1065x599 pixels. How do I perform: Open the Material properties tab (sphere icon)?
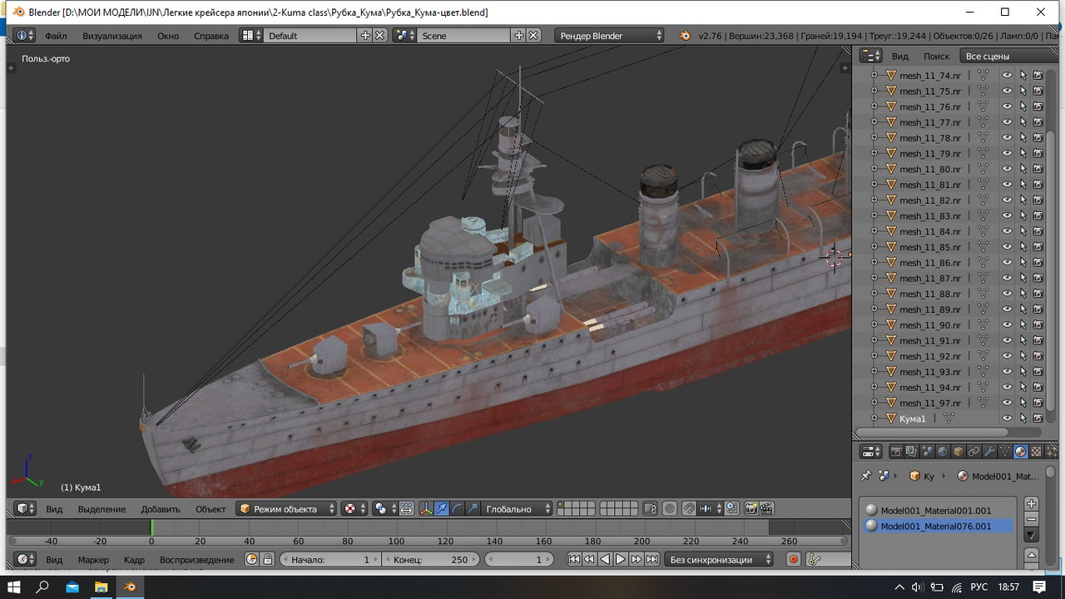(x=1020, y=452)
